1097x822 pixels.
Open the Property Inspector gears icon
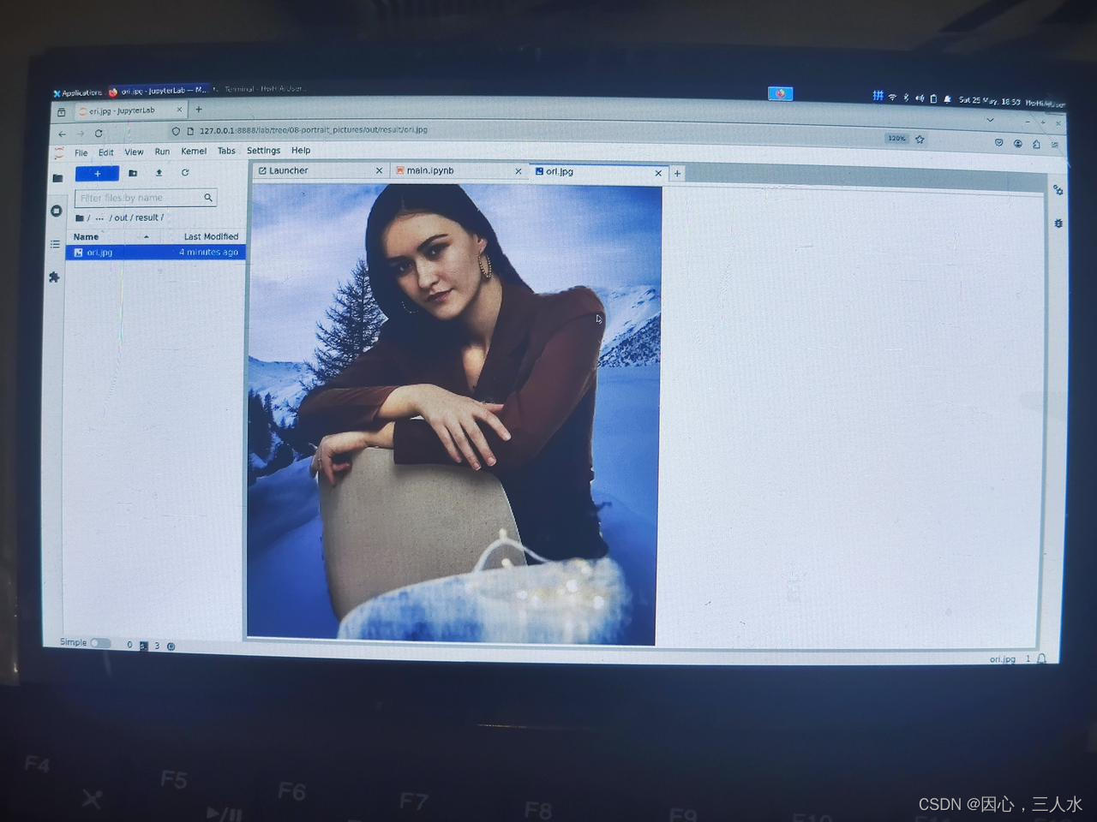(1058, 190)
